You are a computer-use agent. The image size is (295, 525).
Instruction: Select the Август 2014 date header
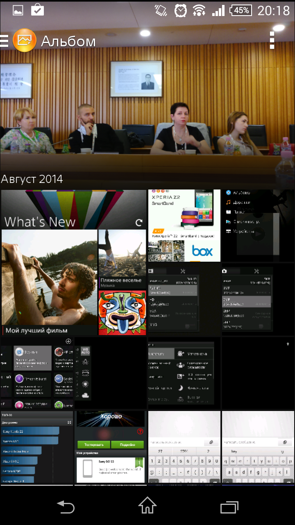coord(32,179)
